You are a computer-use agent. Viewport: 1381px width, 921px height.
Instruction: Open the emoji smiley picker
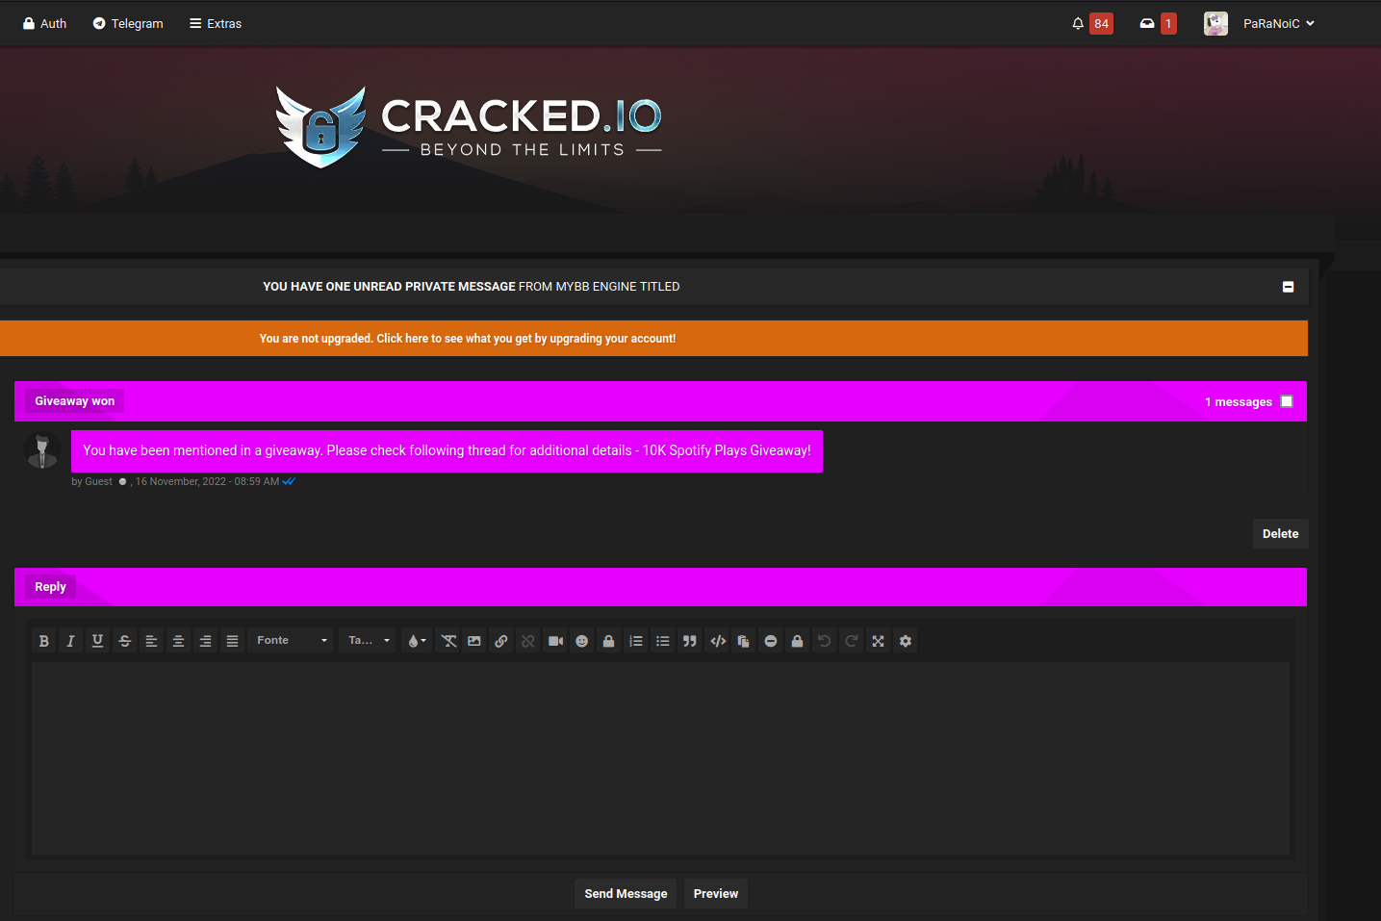click(581, 641)
